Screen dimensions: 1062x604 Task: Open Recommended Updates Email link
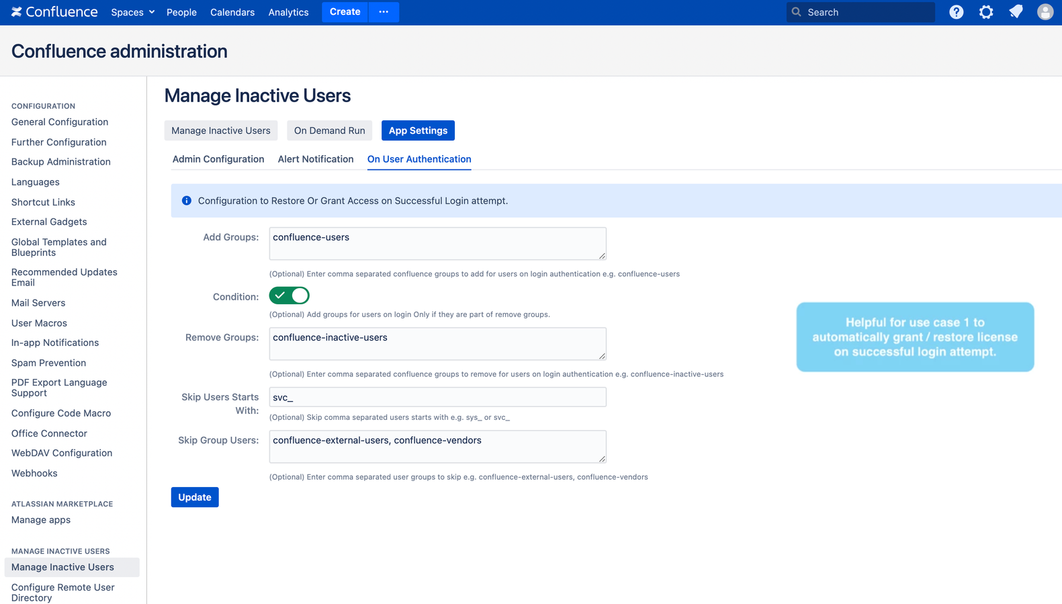coord(64,277)
